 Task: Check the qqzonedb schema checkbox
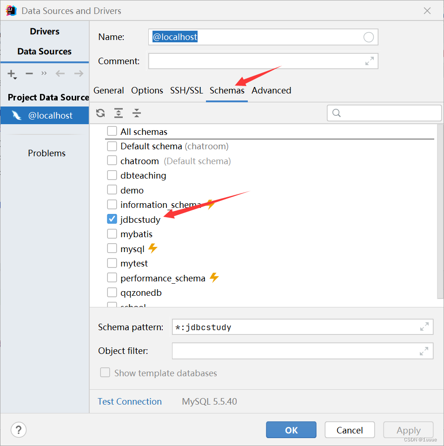point(112,292)
